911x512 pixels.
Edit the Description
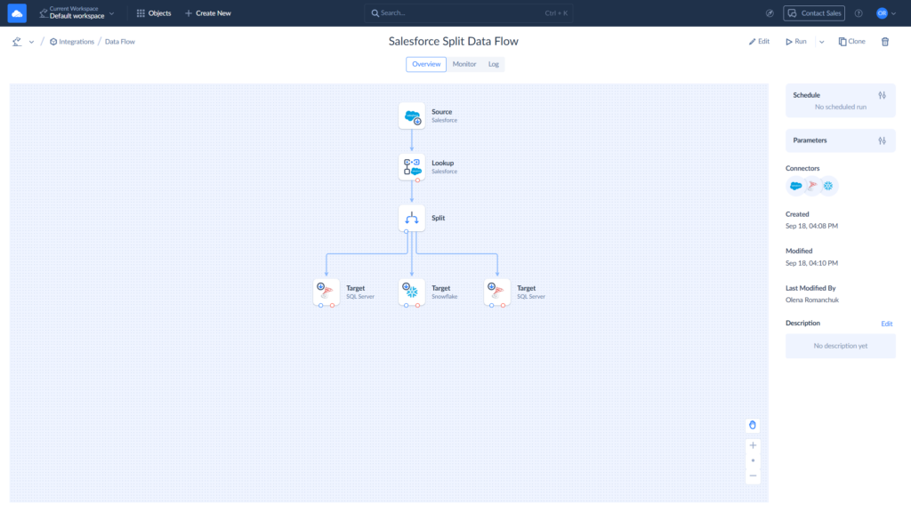coord(887,324)
